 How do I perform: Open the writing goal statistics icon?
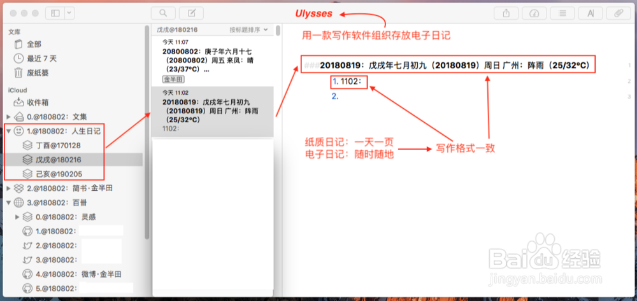click(534, 13)
